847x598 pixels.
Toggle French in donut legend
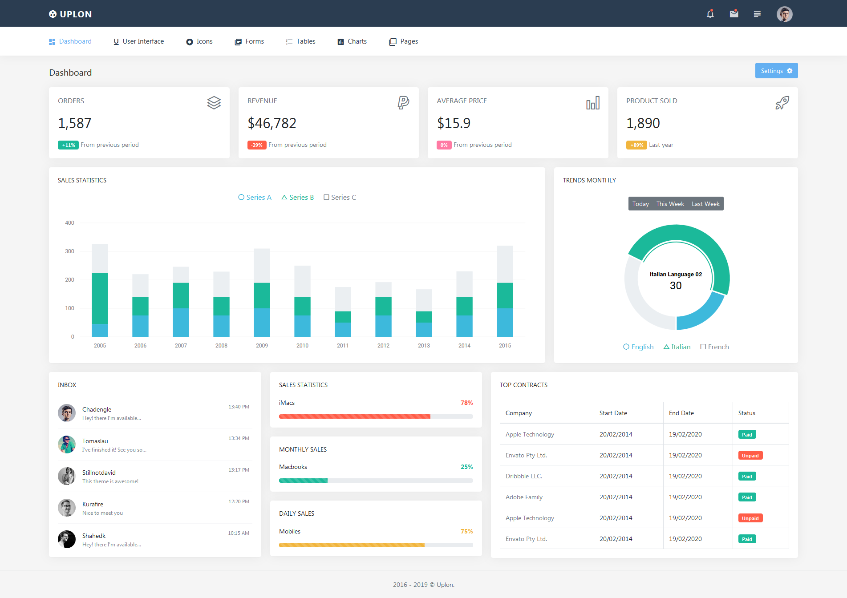tap(714, 347)
